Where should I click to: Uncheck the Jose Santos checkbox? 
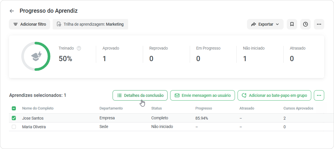pos(14,118)
